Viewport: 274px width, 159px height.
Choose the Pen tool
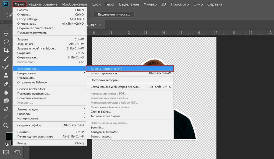point(6,109)
